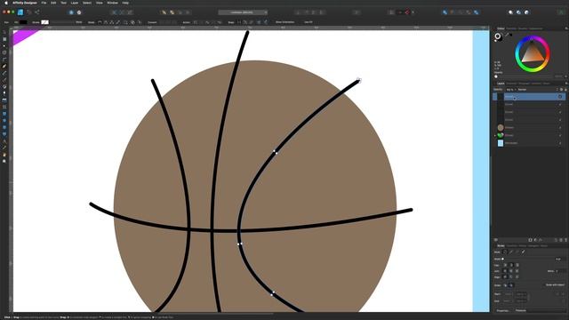This screenshot has width=569, height=320.
Task: Click inside the colour wheel triangle
Action: [x=532, y=53]
